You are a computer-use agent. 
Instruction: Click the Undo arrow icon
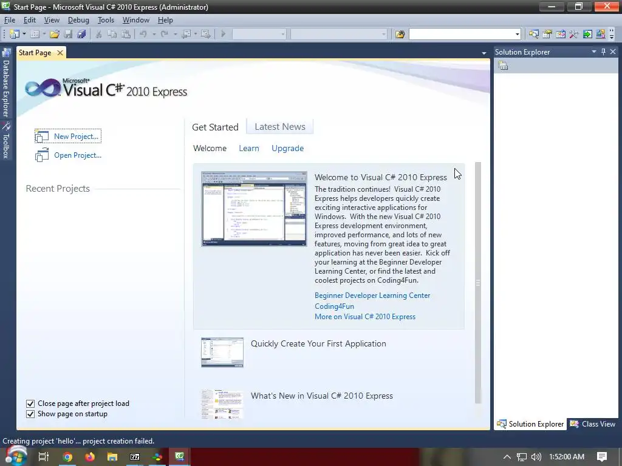tap(143, 34)
